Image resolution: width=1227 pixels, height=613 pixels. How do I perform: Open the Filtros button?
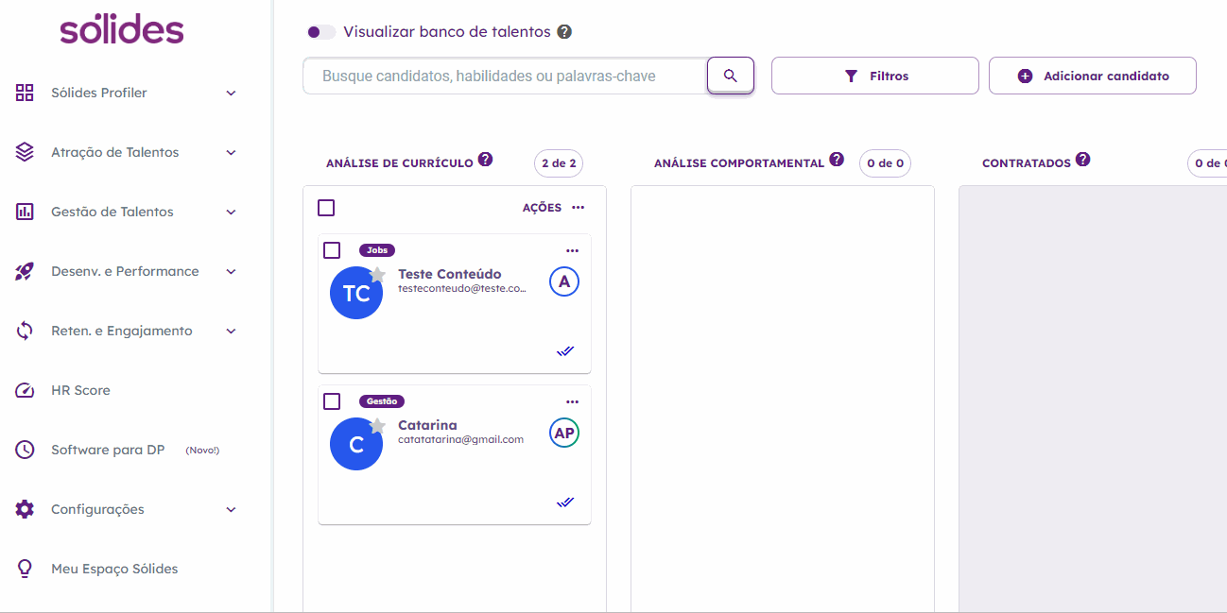pyautogui.click(x=875, y=76)
